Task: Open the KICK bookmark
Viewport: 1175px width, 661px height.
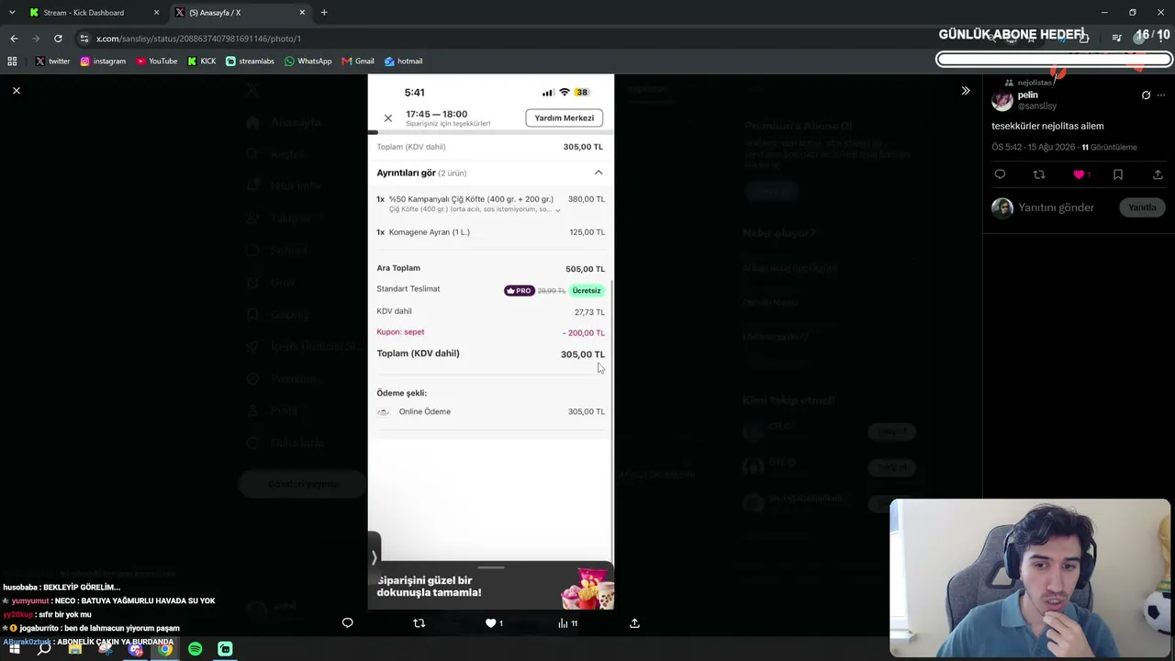Action: (x=202, y=62)
